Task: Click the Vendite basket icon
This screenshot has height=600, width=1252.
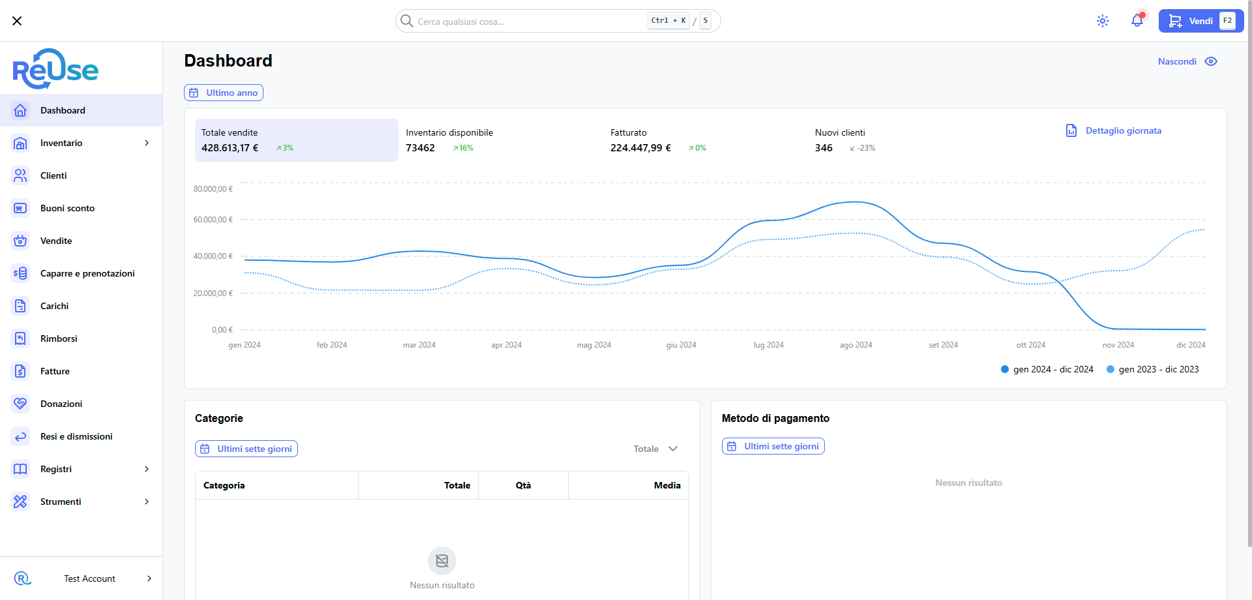Action: click(x=21, y=241)
